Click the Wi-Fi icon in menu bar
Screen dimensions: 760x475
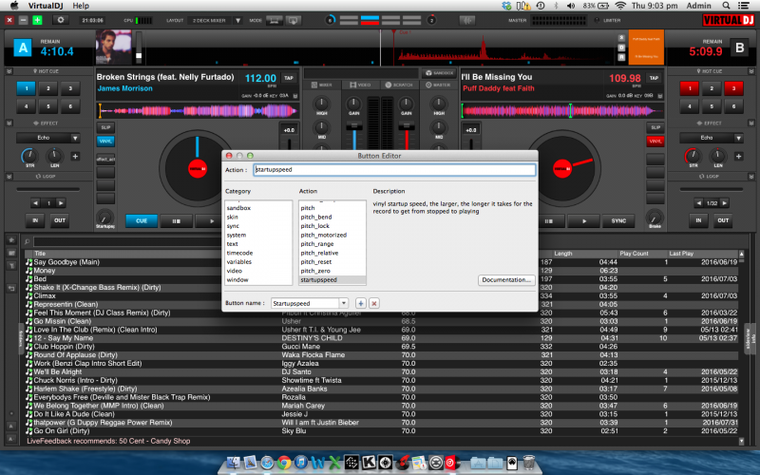pos(620,6)
